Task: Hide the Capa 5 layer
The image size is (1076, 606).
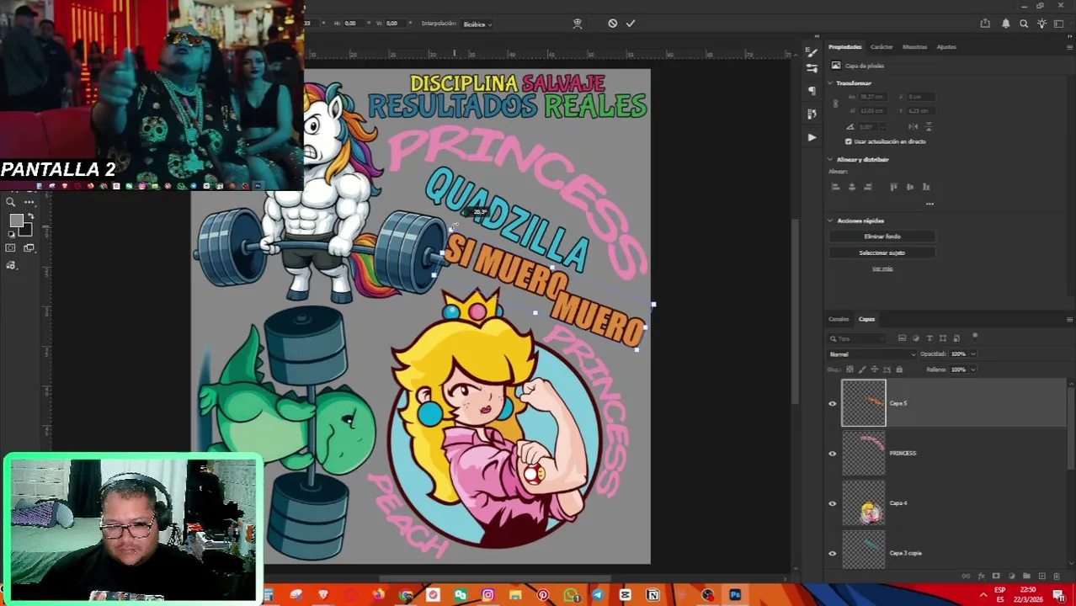Action: (833, 403)
